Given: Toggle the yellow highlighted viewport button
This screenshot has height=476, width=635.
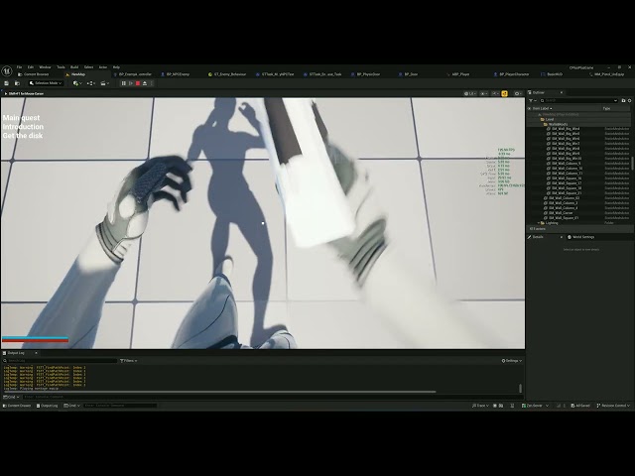Looking at the screenshot, I should coord(505,93).
